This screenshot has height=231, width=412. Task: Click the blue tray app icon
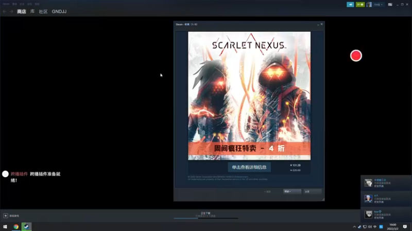point(381,227)
